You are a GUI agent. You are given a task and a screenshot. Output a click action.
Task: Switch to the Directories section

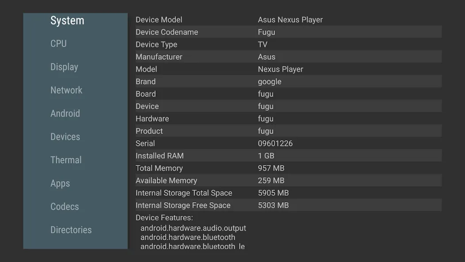coord(71,230)
